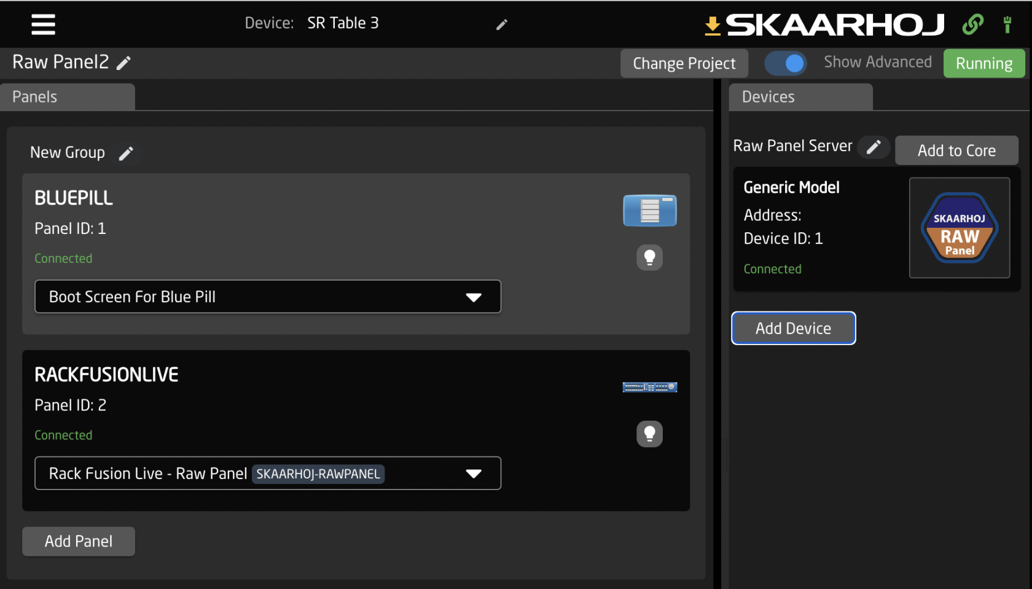
Task: Open the Rack Fusion Live configuration dropdown
Action: (x=268, y=473)
